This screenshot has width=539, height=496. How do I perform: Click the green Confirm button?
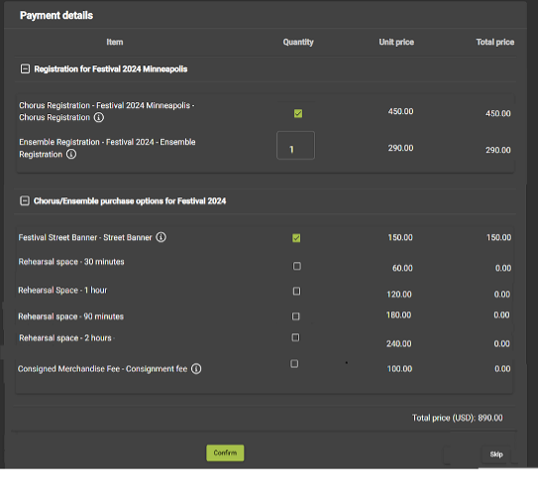pyautogui.click(x=225, y=453)
